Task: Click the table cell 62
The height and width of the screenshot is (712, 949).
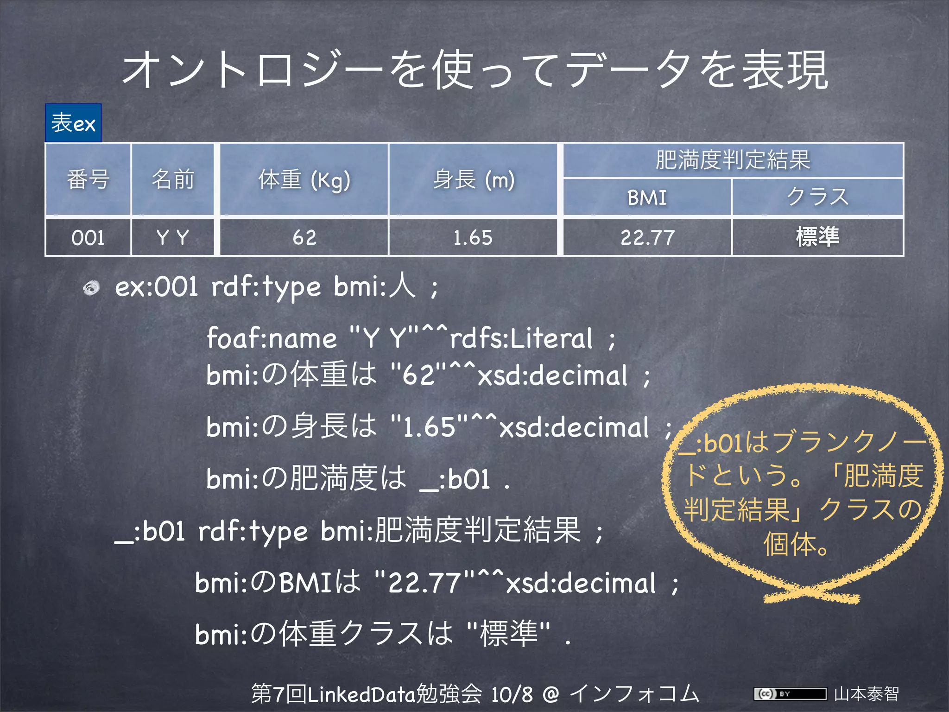Action: point(304,237)
